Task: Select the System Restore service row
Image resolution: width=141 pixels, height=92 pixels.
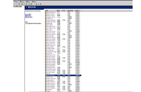Action: click(63, 85)
